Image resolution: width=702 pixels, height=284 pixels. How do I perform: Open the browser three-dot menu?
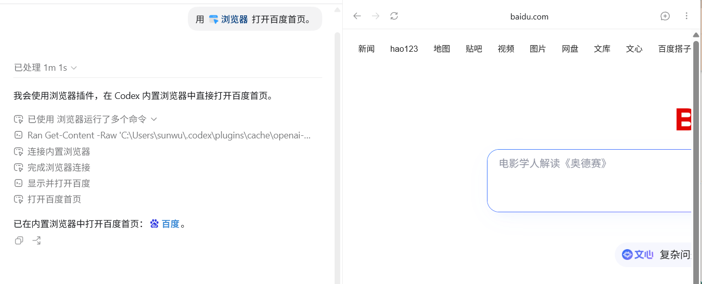[687, 16]
